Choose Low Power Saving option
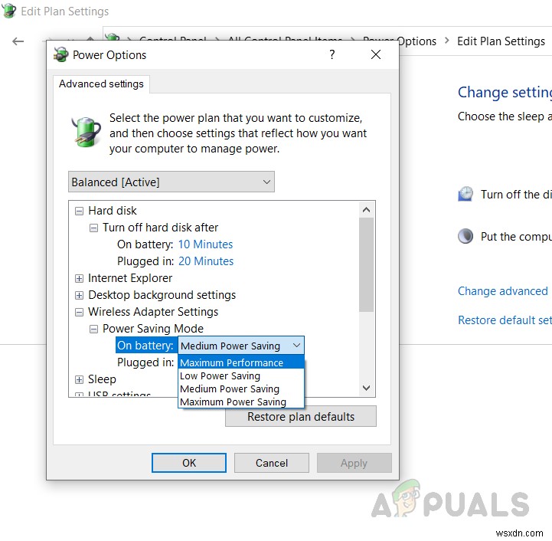Image resolution: width=552 pixels, height=541 pixels. click(241, 375)
